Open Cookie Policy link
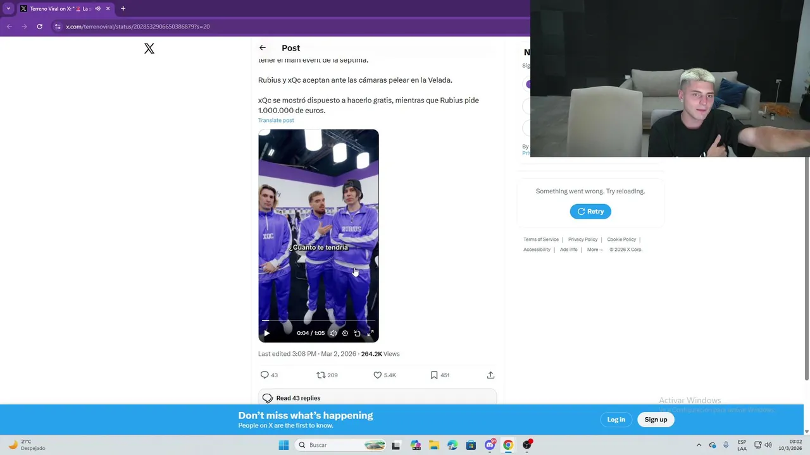810x455 pixels. click(x=621, y=240)
